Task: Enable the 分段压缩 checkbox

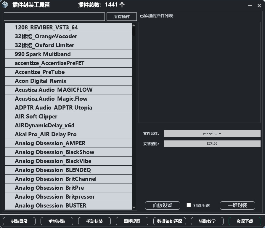Action: tap(189, 205)
